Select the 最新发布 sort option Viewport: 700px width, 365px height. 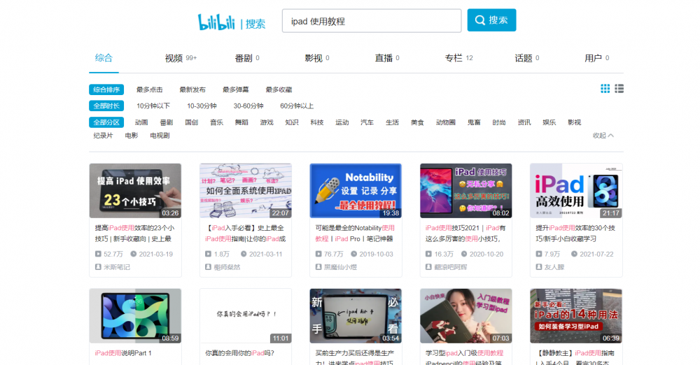point(192,90)
